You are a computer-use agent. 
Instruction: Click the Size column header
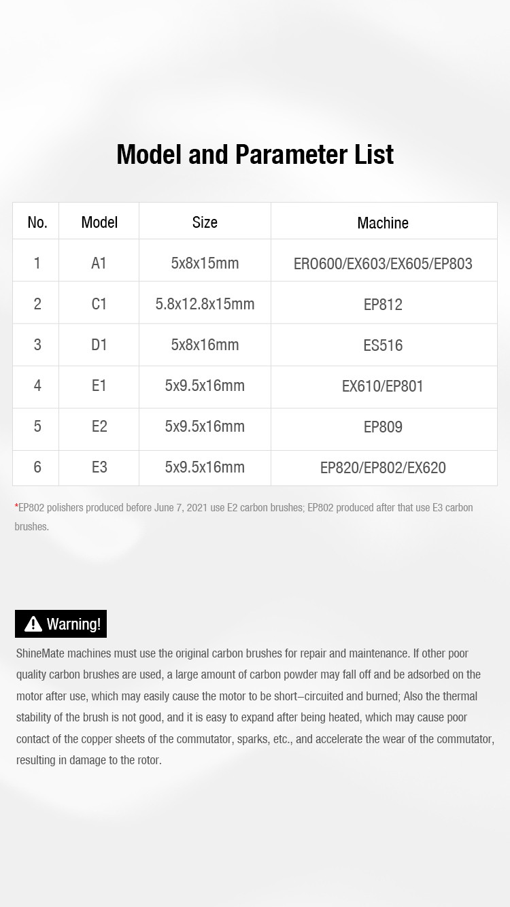[x=205, y=222]
